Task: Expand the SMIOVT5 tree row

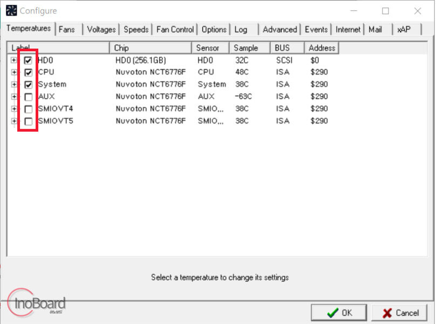Action: click(13, 121)
